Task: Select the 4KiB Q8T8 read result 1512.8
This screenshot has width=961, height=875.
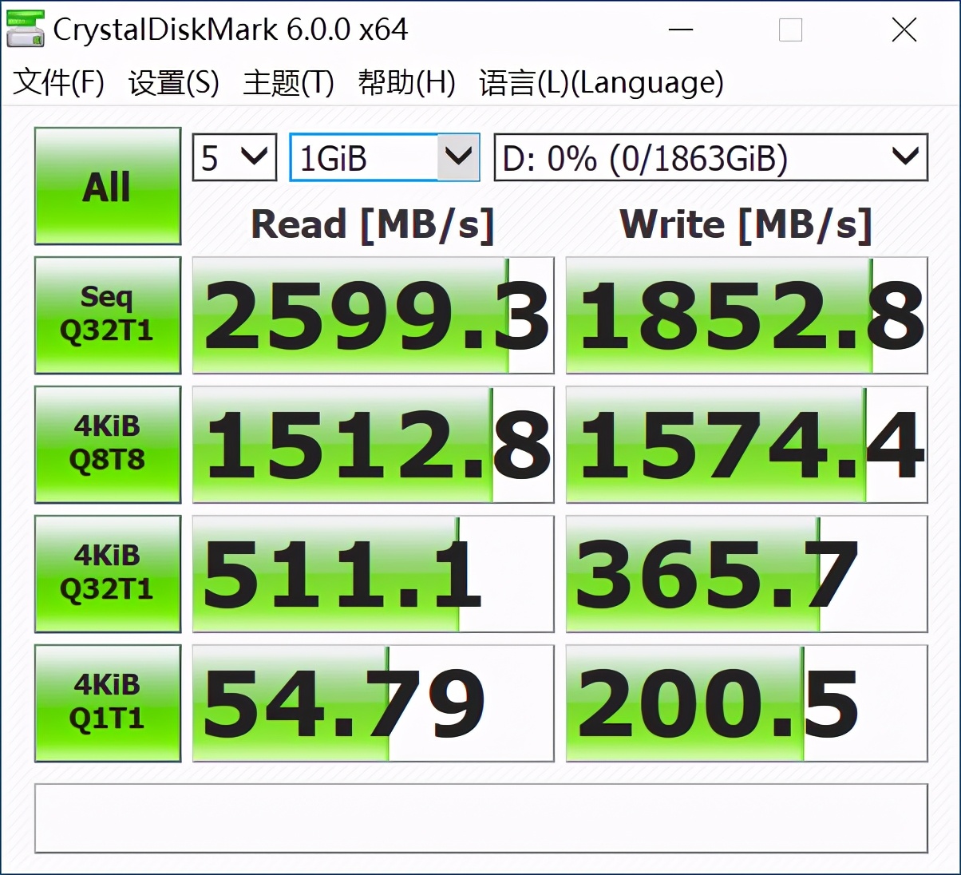Action: click(374, 445)
